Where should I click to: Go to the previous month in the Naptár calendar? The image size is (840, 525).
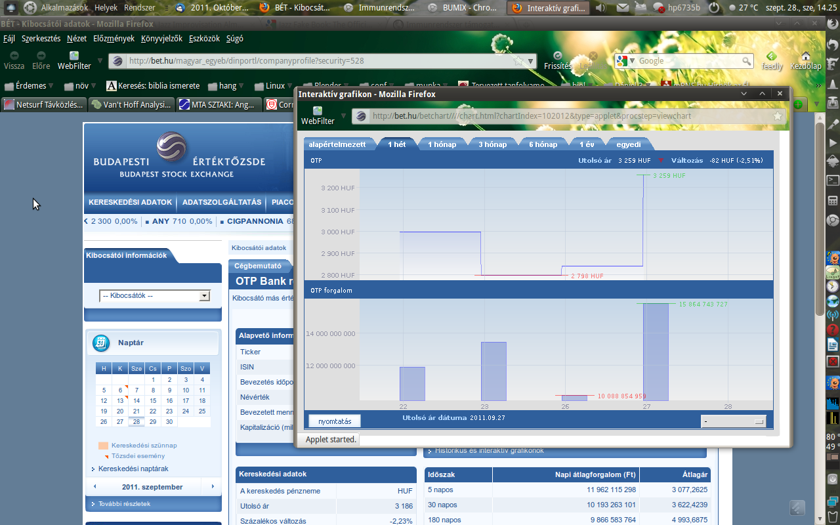tap(95, 487)
